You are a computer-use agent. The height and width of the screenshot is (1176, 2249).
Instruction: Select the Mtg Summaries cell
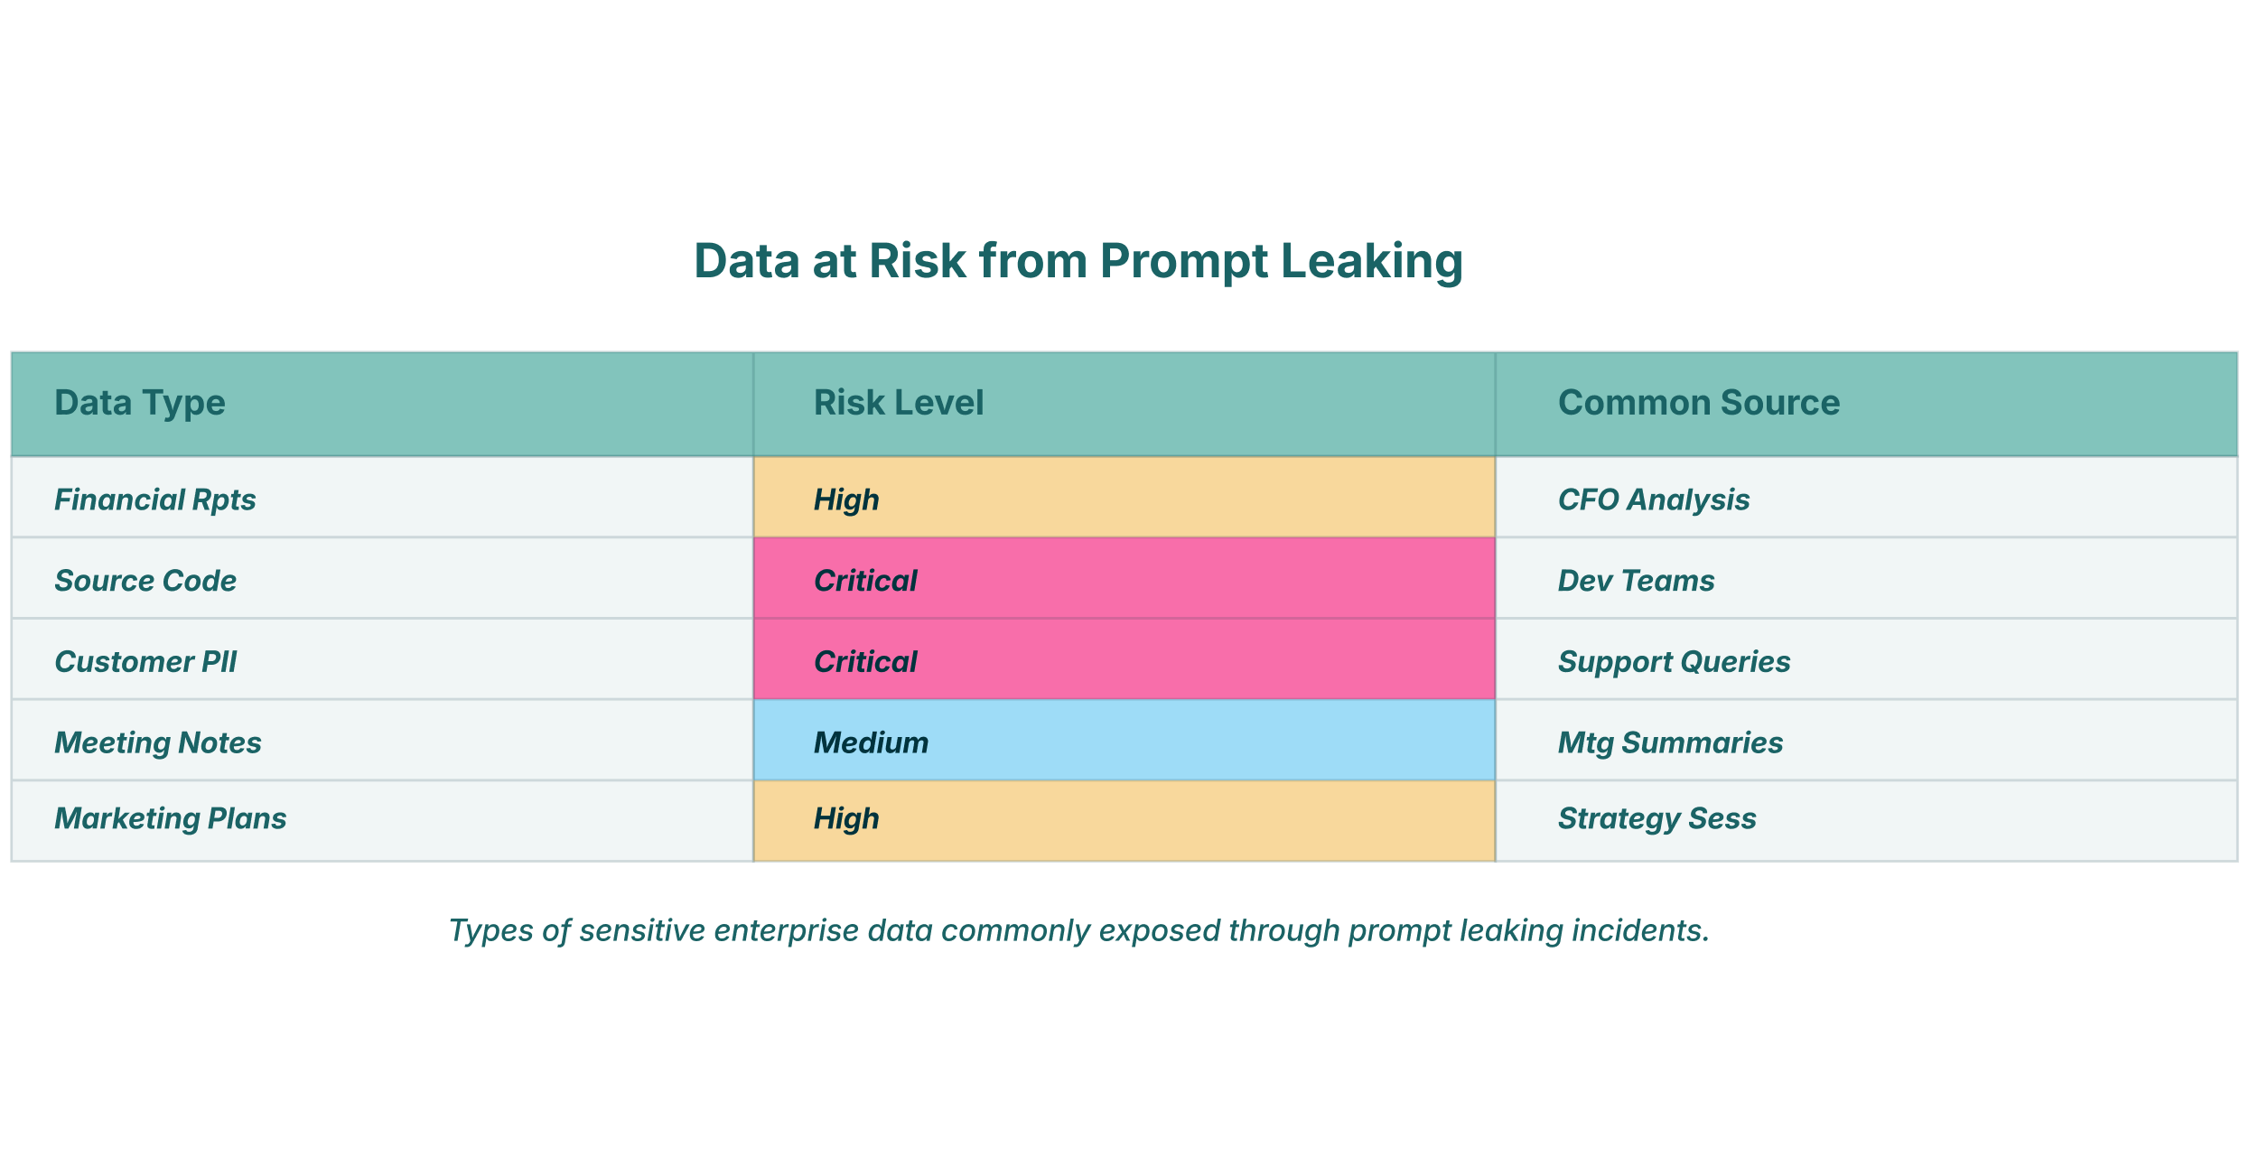[x=1670, y=742]
